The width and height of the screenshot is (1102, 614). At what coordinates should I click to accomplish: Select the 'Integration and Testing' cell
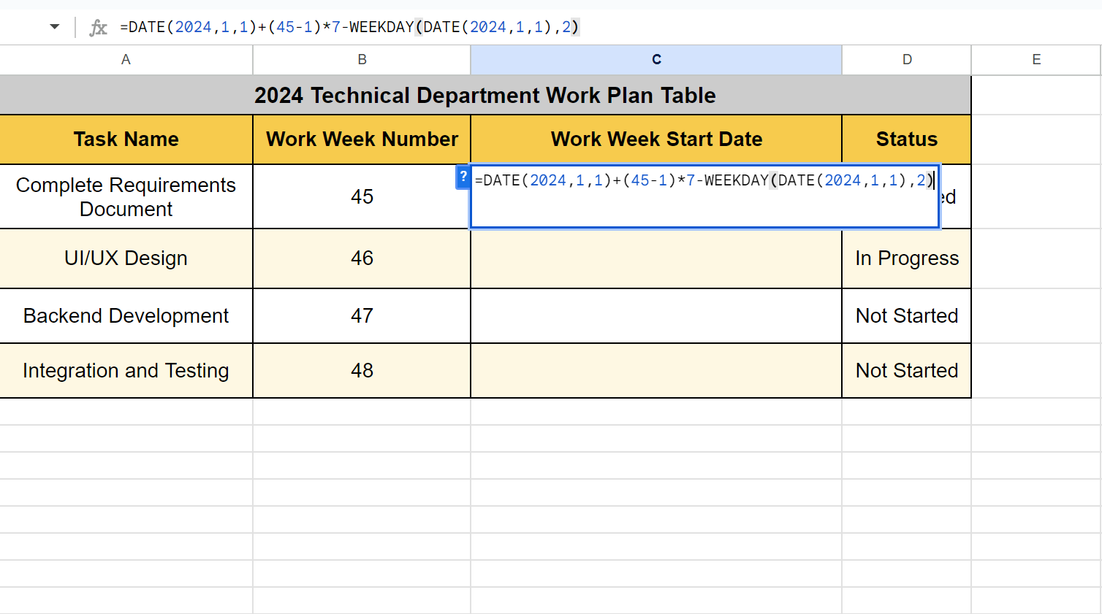click(x=126, y=371)
